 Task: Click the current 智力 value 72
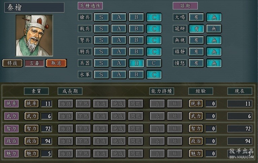[x=240, y=129]
